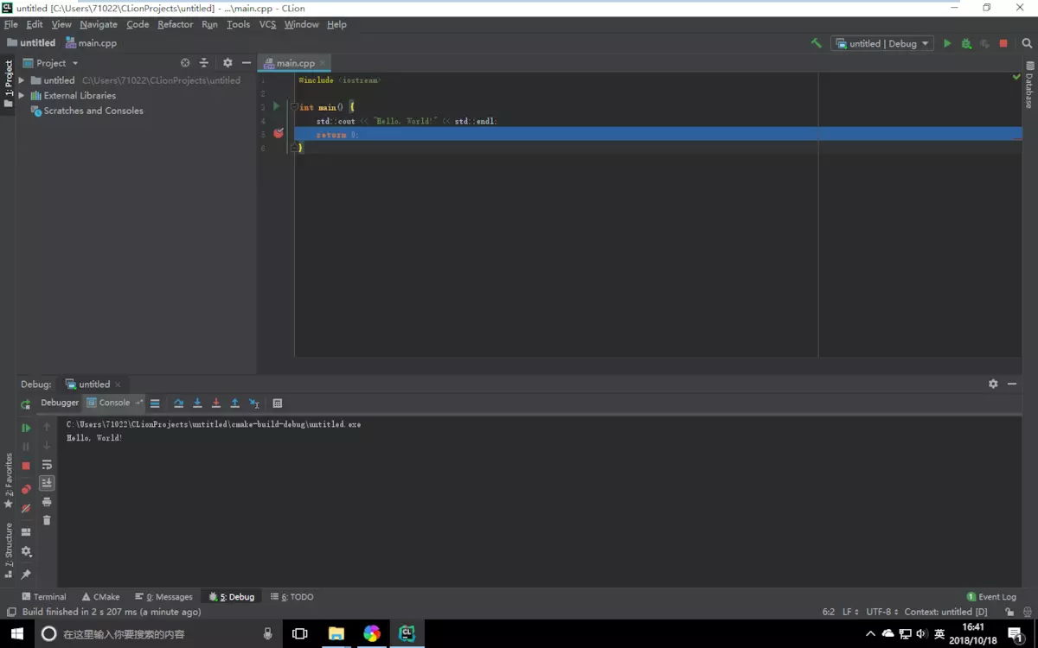The height and width of the screenshot is (648, 1038).
Task: Open Debug tool window settings gear at right
Action: (x=993, y=384)
